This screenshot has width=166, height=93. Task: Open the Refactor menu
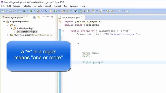[27, 6]
